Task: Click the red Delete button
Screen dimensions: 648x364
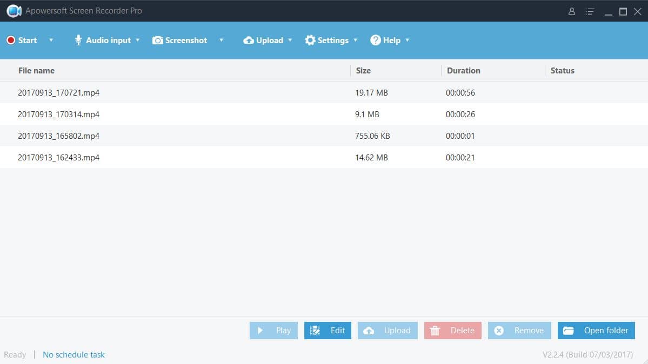Action: tap(452, 331)
